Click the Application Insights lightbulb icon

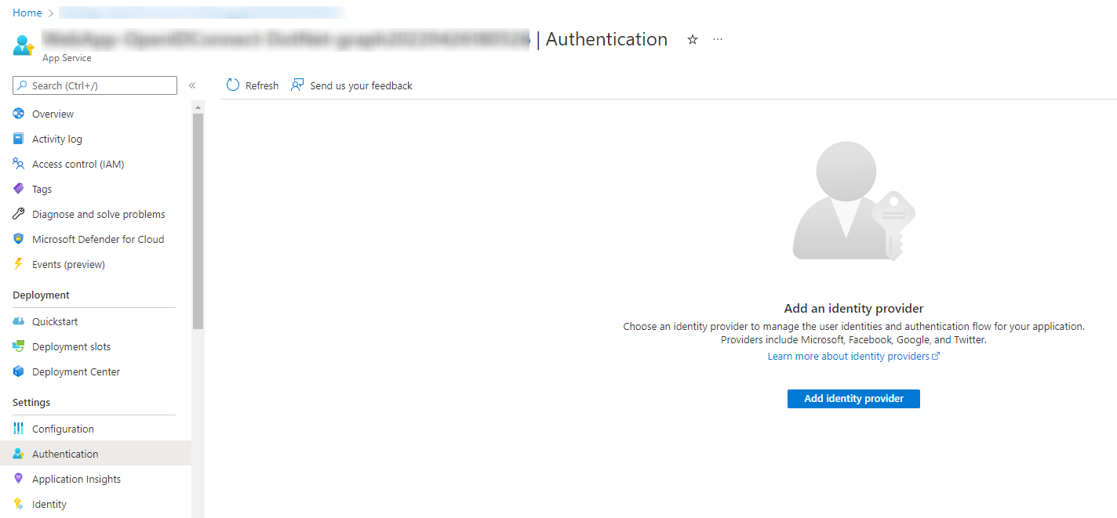(19, 479)
